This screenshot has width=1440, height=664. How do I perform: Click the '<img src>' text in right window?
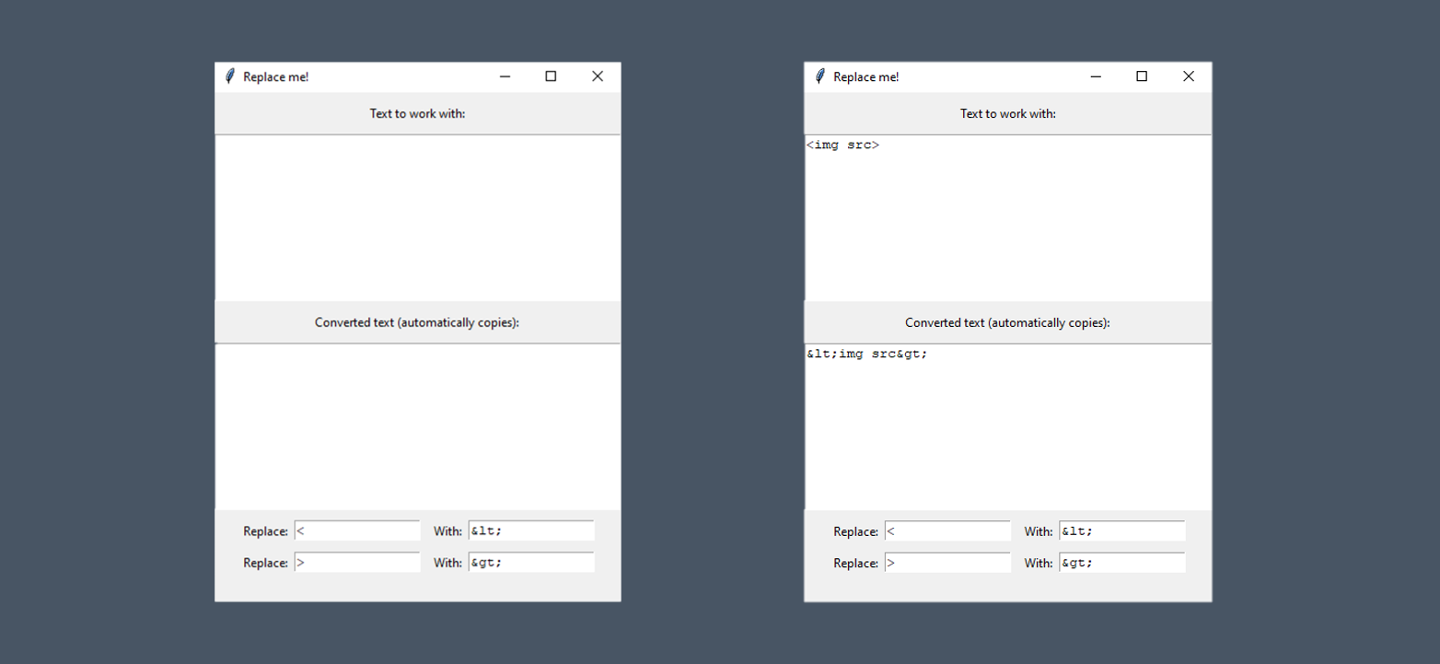coord(842,145)
